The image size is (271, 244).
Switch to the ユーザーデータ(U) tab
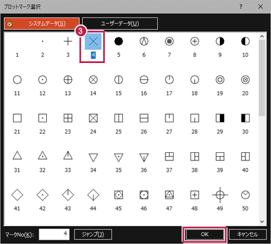pos(120,24)
